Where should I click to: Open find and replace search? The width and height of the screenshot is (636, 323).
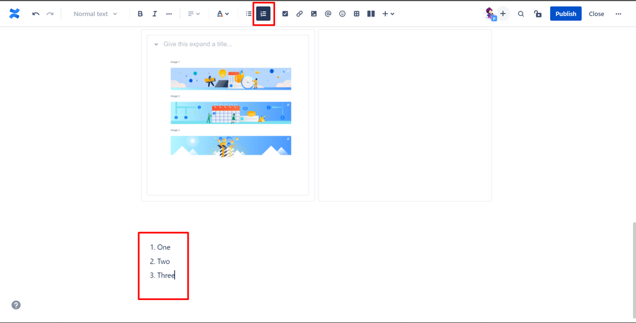coord(521,14)
